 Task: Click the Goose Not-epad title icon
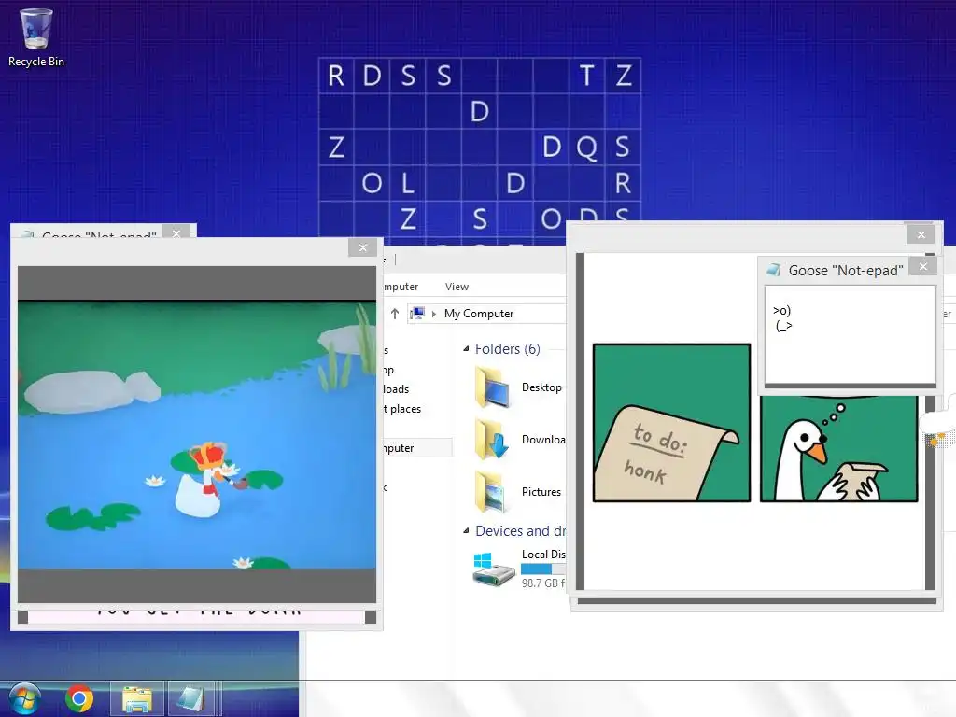tap(774, 270)
